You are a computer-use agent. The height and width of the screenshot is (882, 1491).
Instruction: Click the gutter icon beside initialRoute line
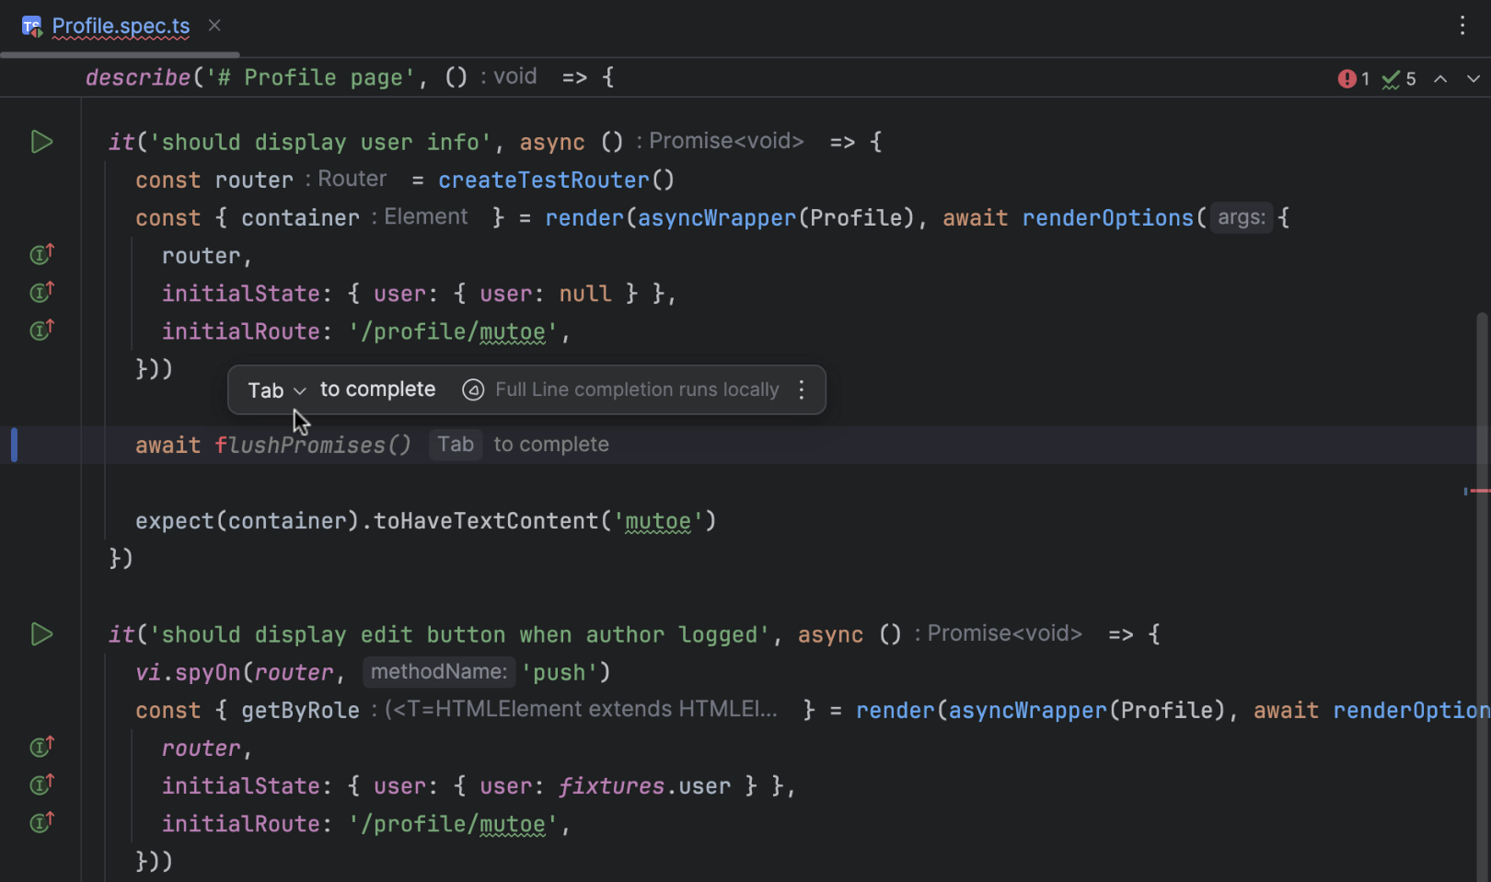40,330
